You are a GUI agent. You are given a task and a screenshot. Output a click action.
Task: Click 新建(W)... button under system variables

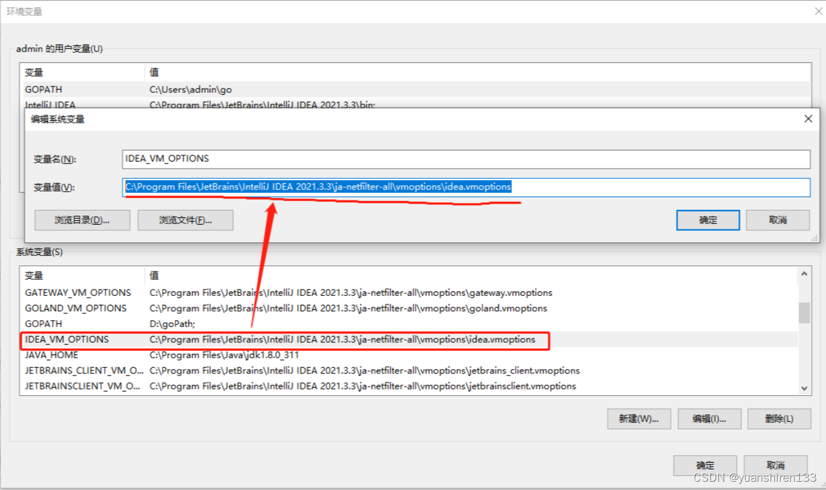[639, 419]
